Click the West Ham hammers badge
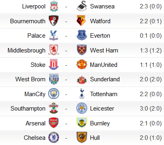Image resolution: width=164 pixels, height=145 pixels. point(82,50)
